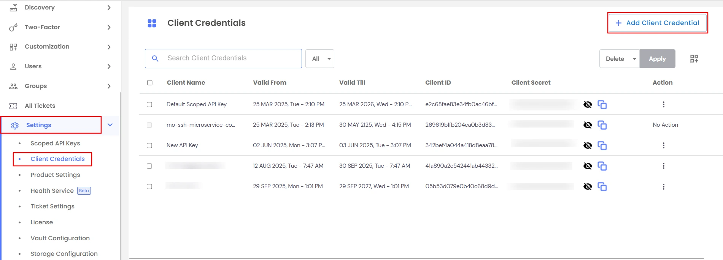Open Ticket Settings

pos(52,206)
